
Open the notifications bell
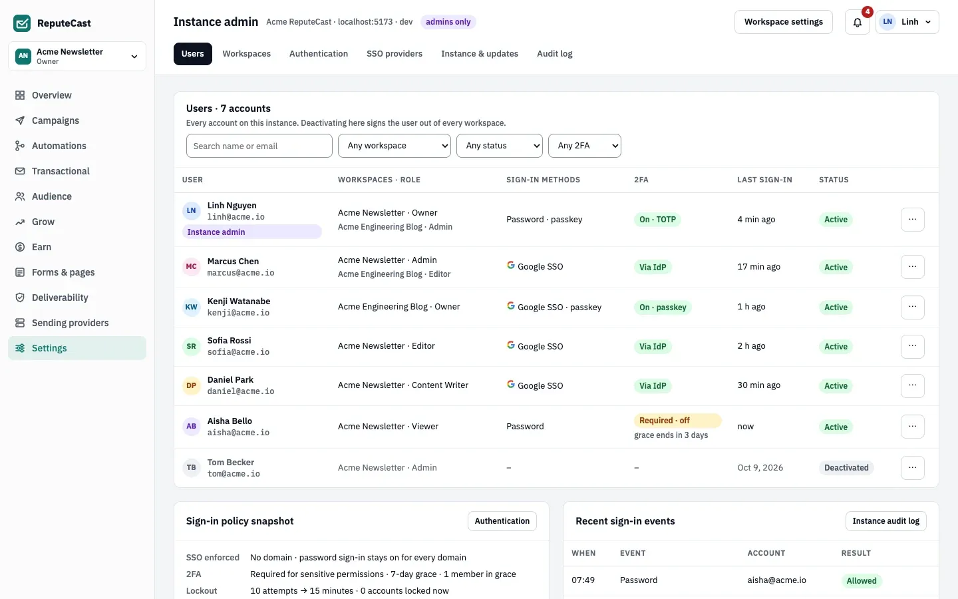coord(857,22)
